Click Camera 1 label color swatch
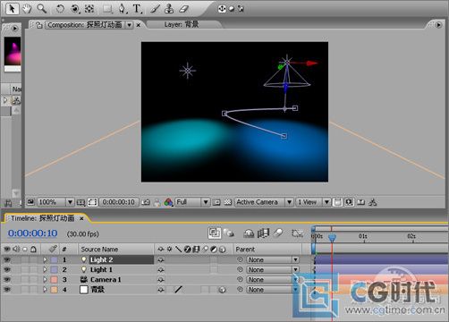Screen dimensions: 449x322 pos(54,280)
